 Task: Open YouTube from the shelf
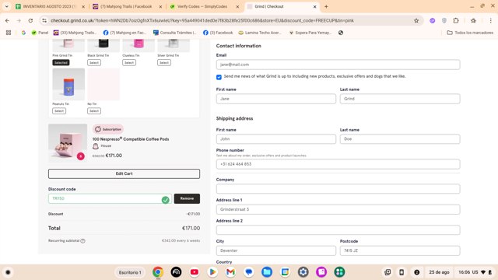(195, 272)
